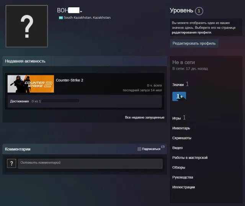This screenshot has height=206, width=245.
Task: Open the Значки badges section
Action: click(x=178, y=85)
